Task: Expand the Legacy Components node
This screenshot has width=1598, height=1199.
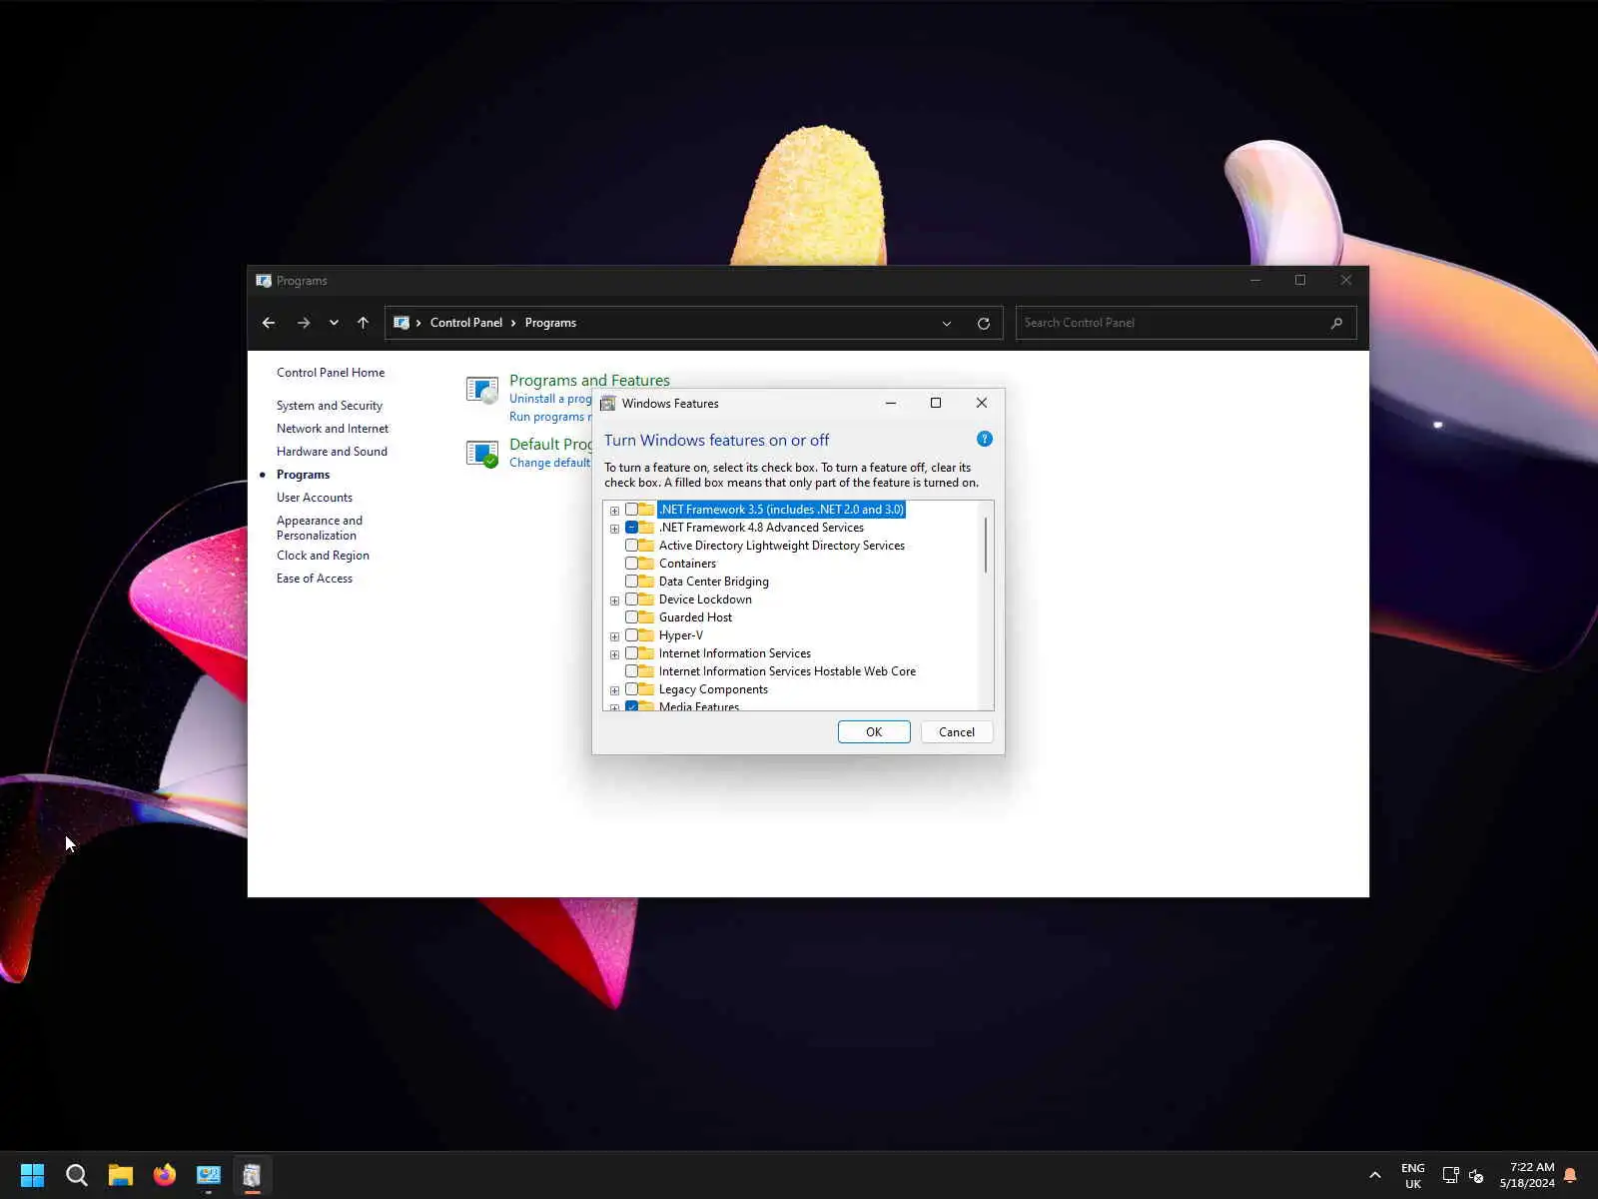Action: point(614,690)
